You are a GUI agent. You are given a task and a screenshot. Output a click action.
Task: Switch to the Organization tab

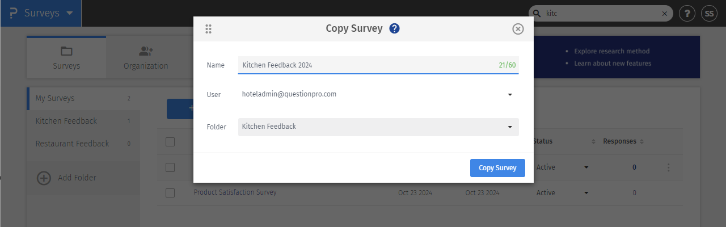pyautogui.click(x=146, y=58)
